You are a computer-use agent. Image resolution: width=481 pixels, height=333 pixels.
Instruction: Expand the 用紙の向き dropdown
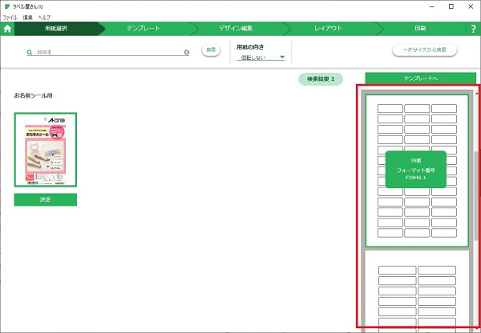(264, 58)
